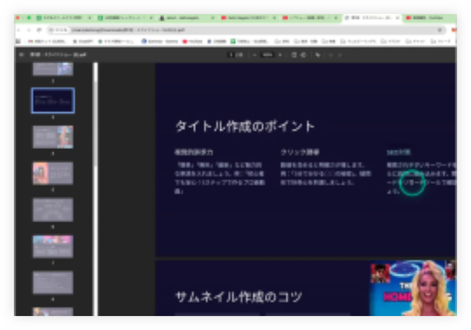
Task: Click the クリック誘導 column header
Action: coord(299,152)
